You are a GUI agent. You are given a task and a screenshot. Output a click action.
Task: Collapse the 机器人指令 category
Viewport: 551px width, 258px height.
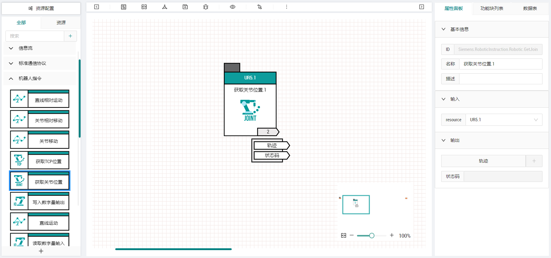tap(40, 79)
